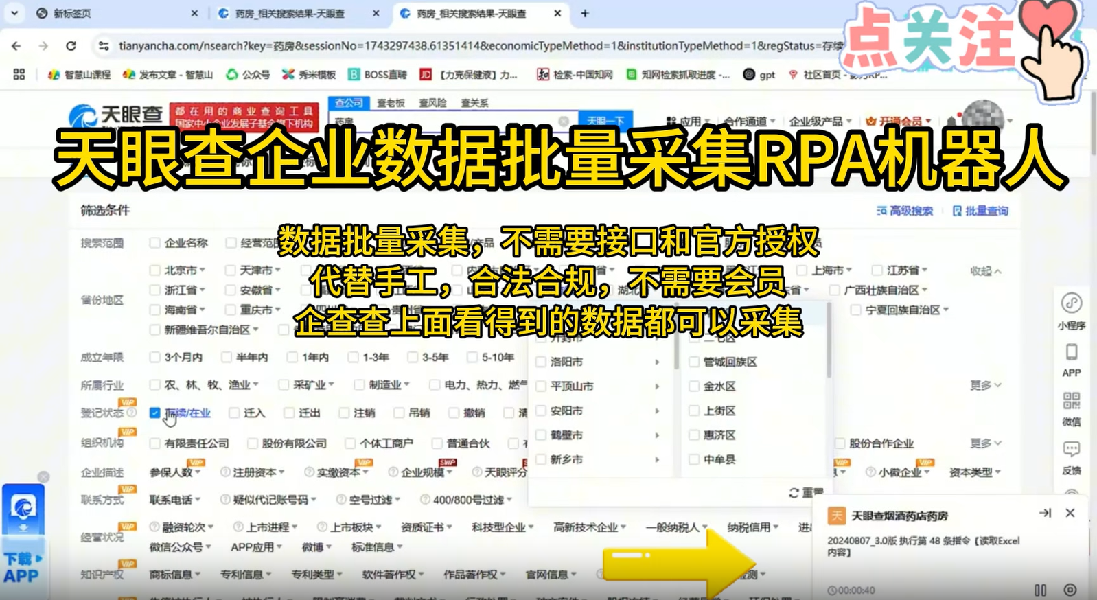Check the 企业名称 search scope box
Image resolution: width=1097 pixels, height=600 pixels.
tap(155, 242)
